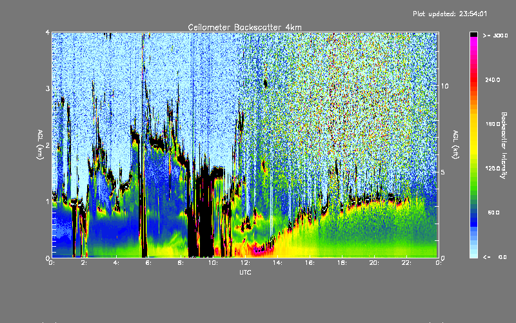The image size is (516, 323).
Task: Click the '180.0' colorbar value label
Action: 493,124
